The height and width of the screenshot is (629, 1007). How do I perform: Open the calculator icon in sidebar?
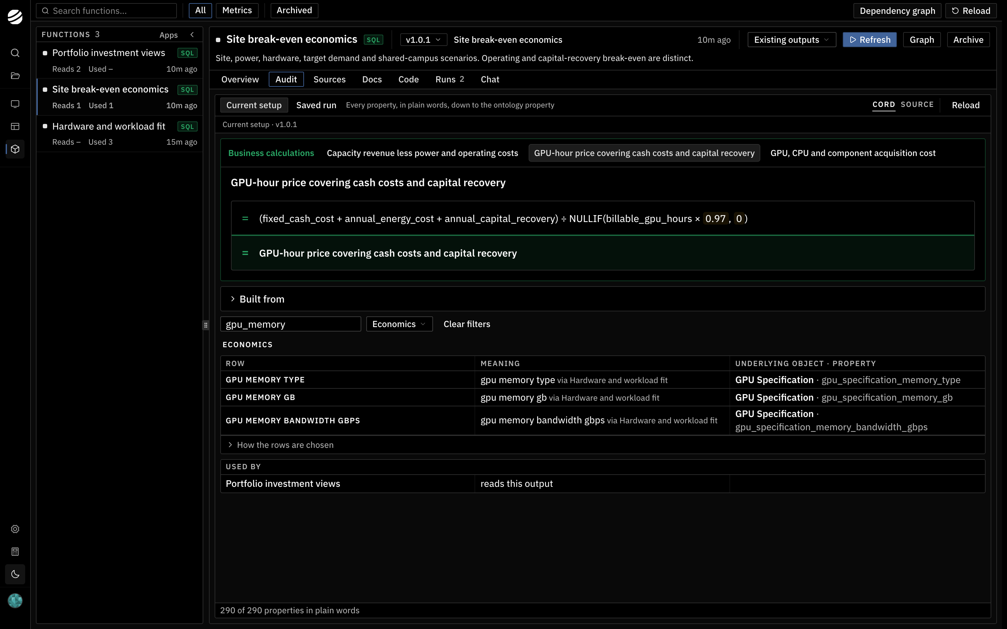pyautogui.click(x=15, y=552)
